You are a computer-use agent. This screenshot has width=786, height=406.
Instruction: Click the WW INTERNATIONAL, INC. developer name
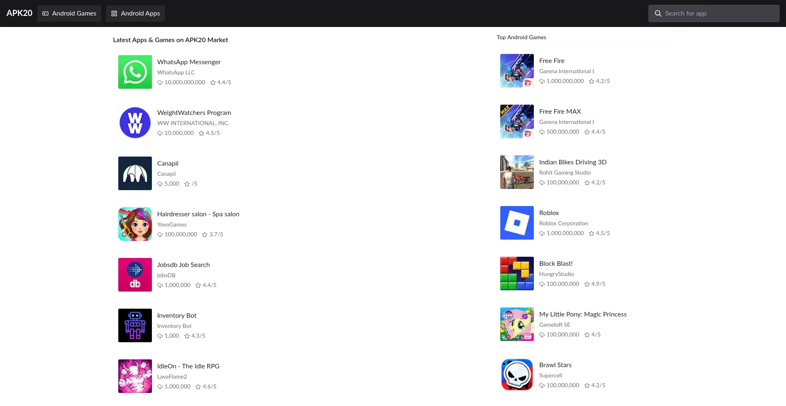pyautogui.click(x=193, y=123)
